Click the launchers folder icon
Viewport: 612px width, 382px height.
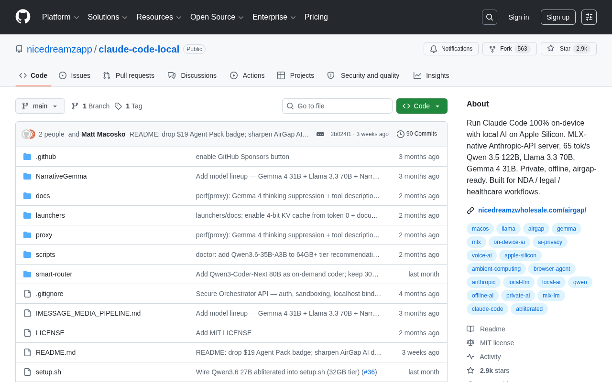(27, 215)
